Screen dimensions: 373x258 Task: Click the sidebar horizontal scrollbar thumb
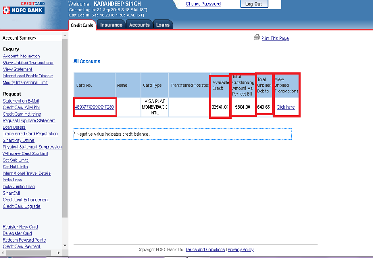tap(28, 253)
